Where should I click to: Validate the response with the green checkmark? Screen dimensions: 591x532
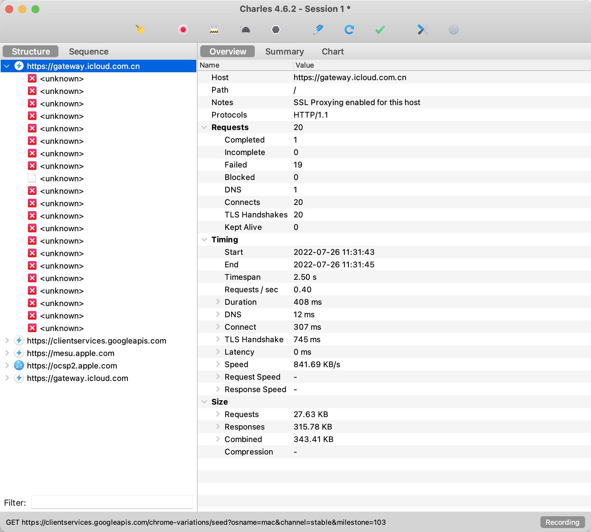coord(380,30)
